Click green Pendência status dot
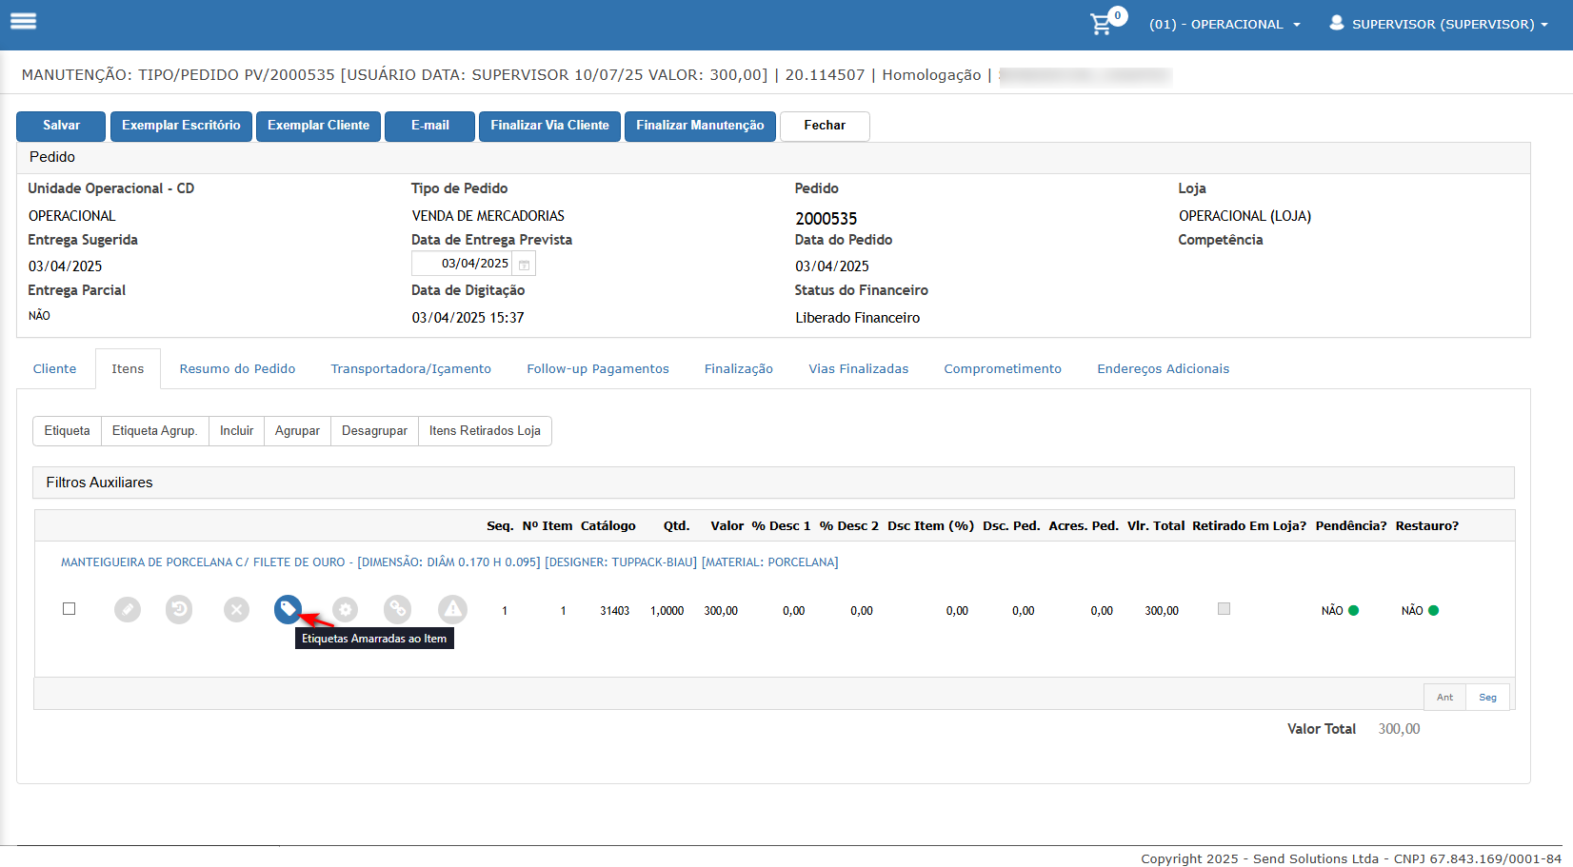 click(1353, 611)
